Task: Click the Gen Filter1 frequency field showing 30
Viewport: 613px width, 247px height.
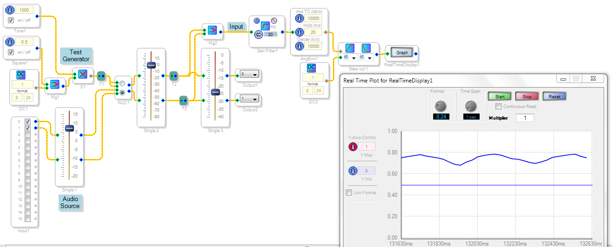Action: click(270, 34)
